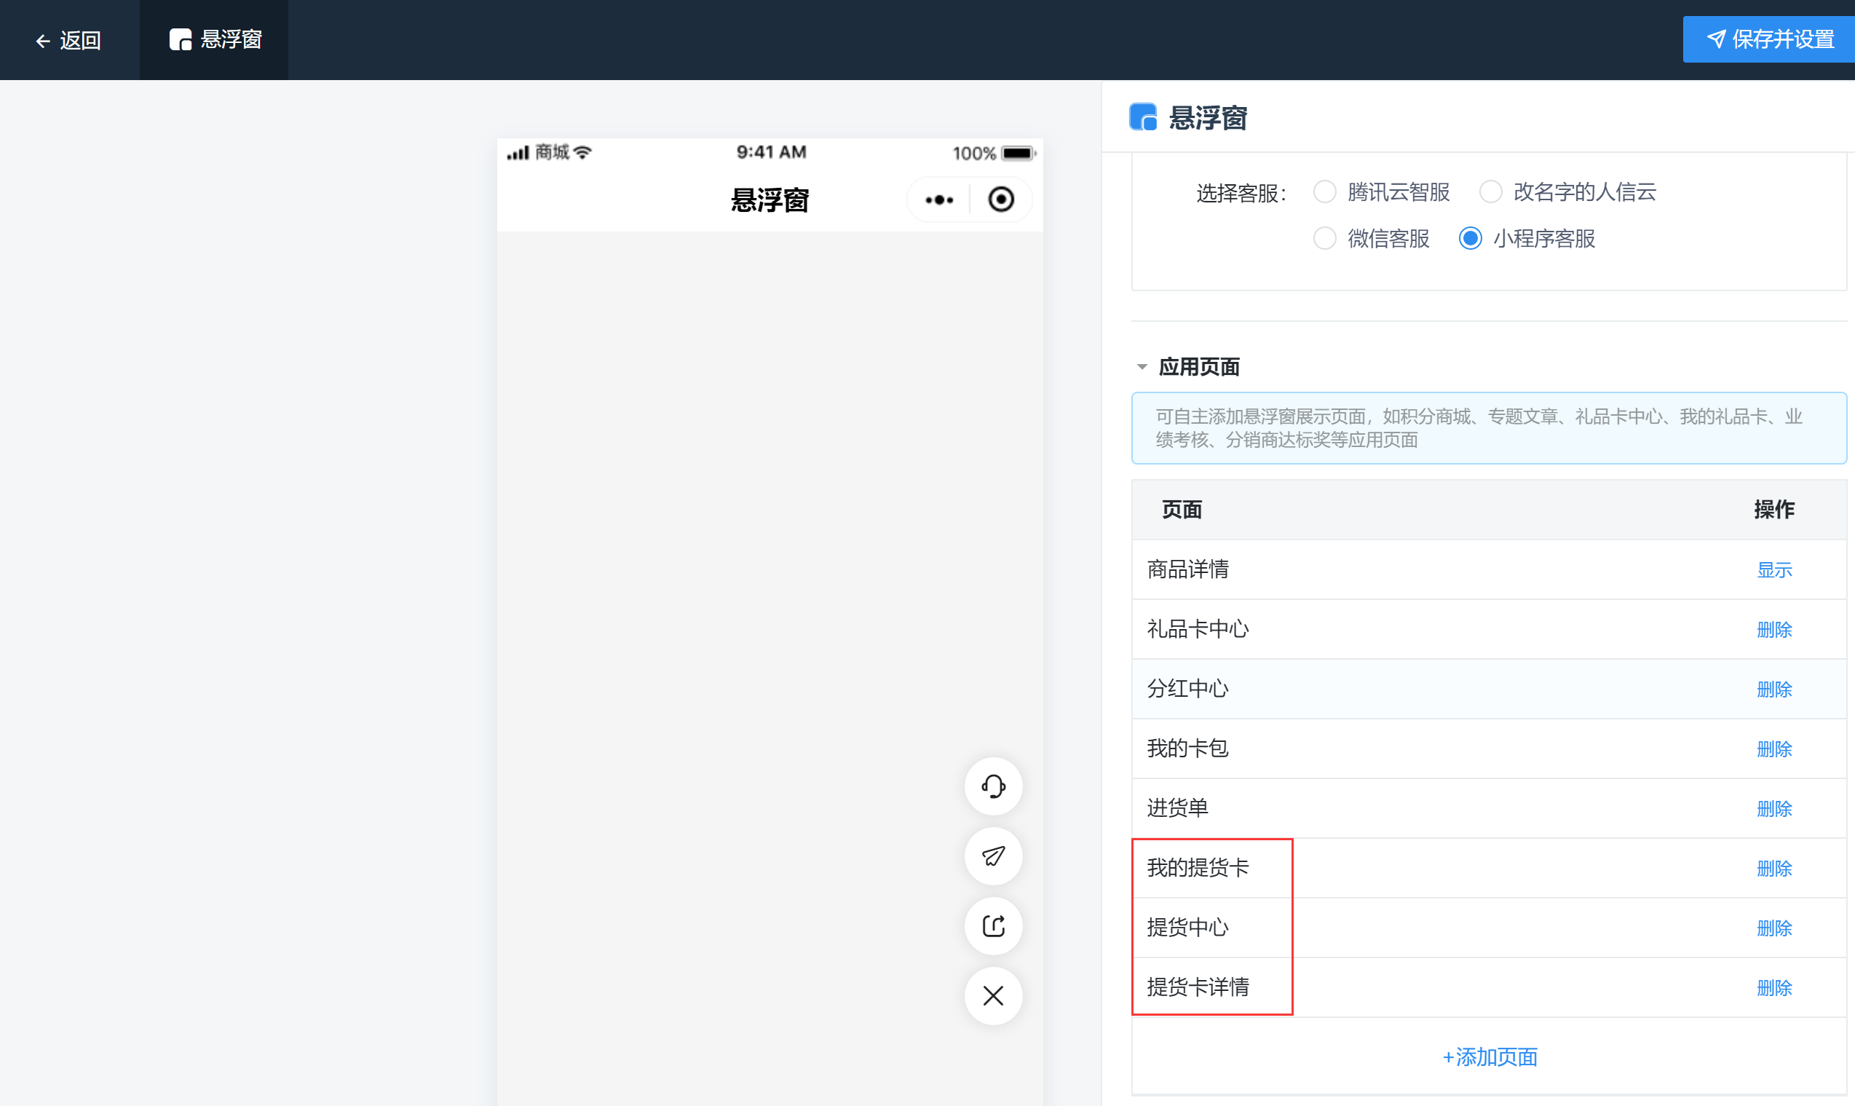This screenshot has width=1855, height=1106.
Task: Select the 小程序客服 radio button
Action: 1470,239
